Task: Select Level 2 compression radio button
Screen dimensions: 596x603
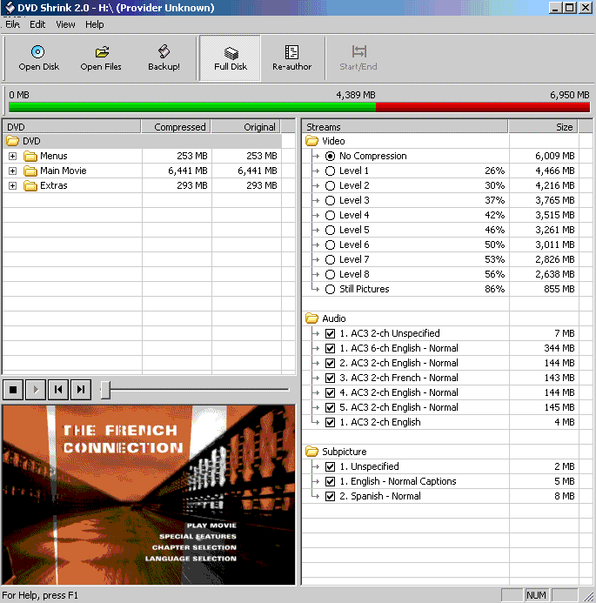Action: click(x=330, y=185)
